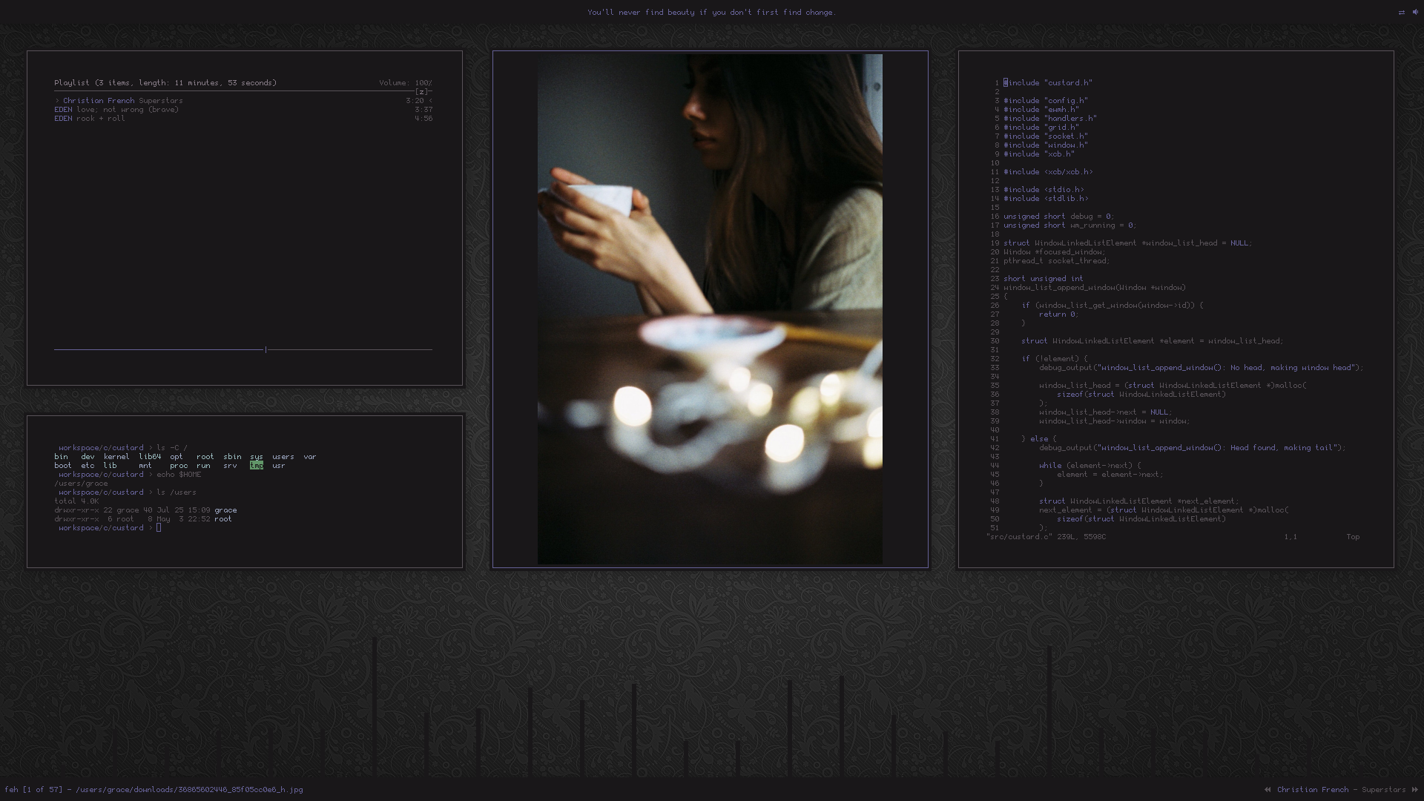Click the grace directory in ls output

tap(225, 510)
